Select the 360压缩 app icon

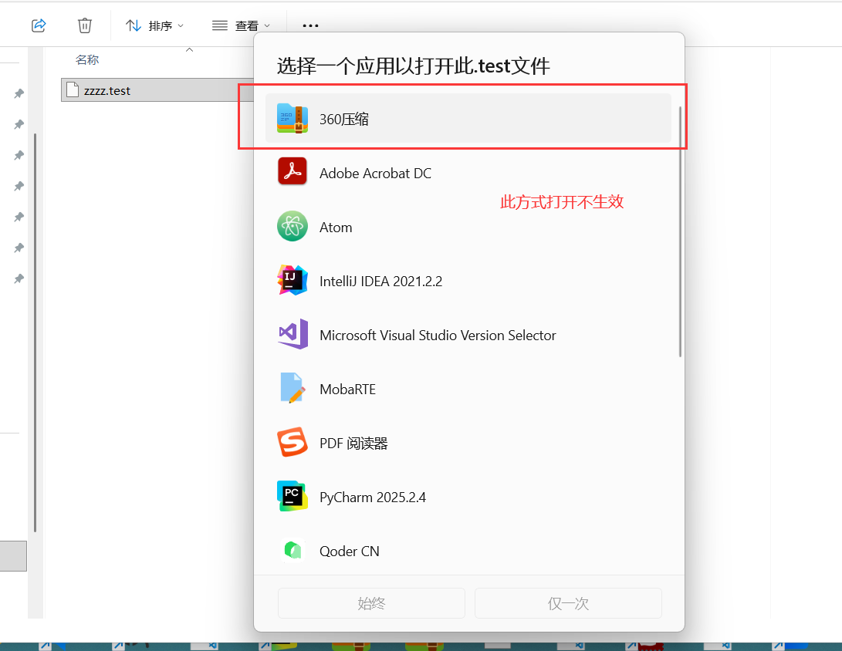(x=293, y=118)
